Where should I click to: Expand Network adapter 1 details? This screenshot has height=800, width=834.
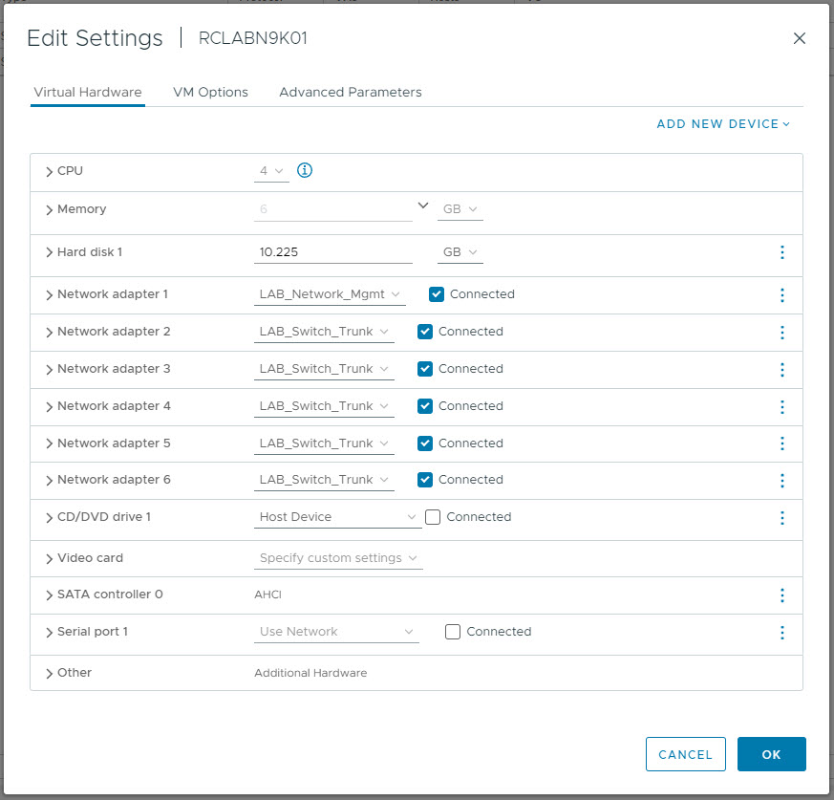(49, 295)
